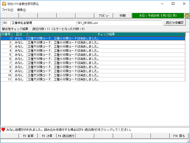Click the 行番号 column header
Image resolution: width=190 pixels, height=143 pixels.
pos(6,34)
